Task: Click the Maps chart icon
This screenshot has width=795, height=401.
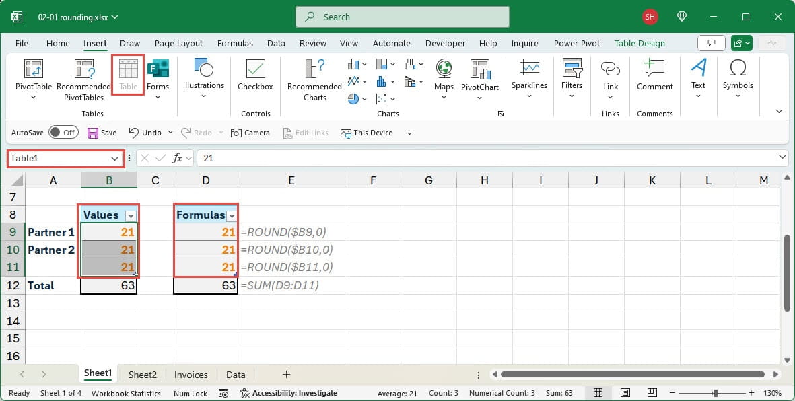Action: click(444, 70)
